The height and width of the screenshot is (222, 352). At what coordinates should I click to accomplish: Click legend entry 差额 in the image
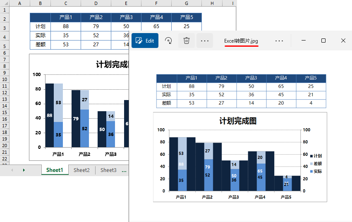click(316, 164)
